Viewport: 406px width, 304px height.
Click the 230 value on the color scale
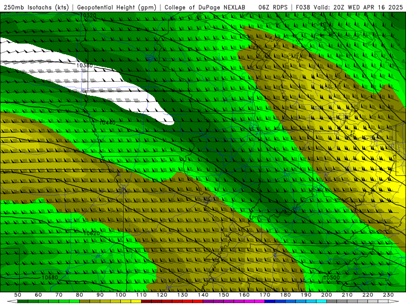click(x=388, y=295)
